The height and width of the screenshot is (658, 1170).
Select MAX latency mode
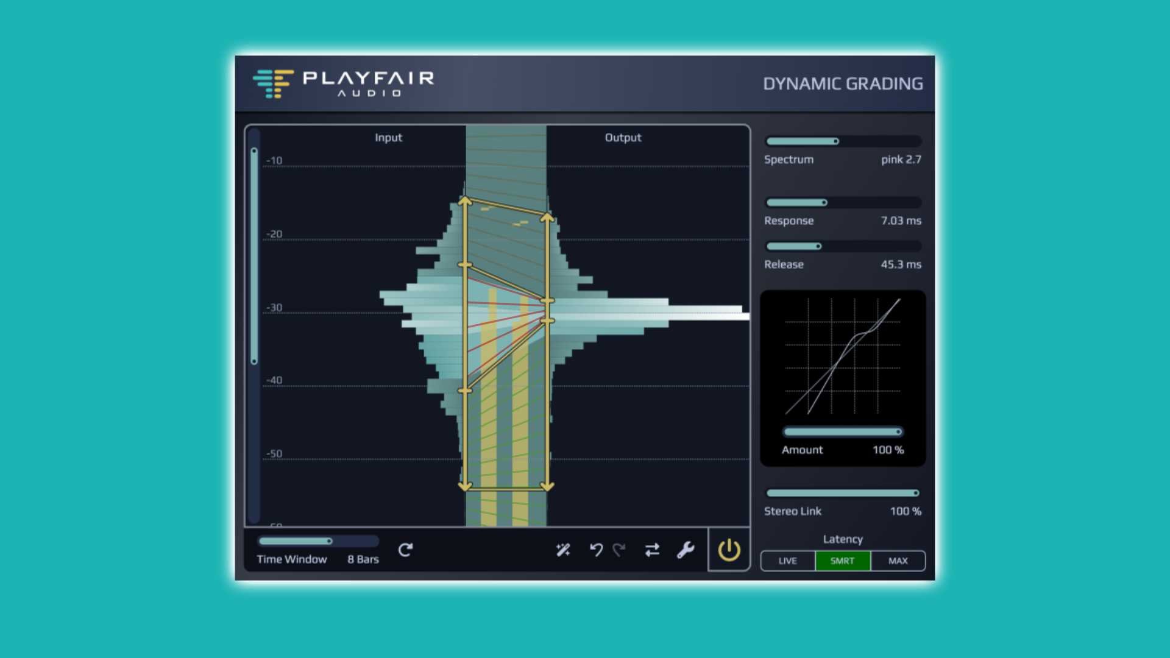click(x=898, y=561)
